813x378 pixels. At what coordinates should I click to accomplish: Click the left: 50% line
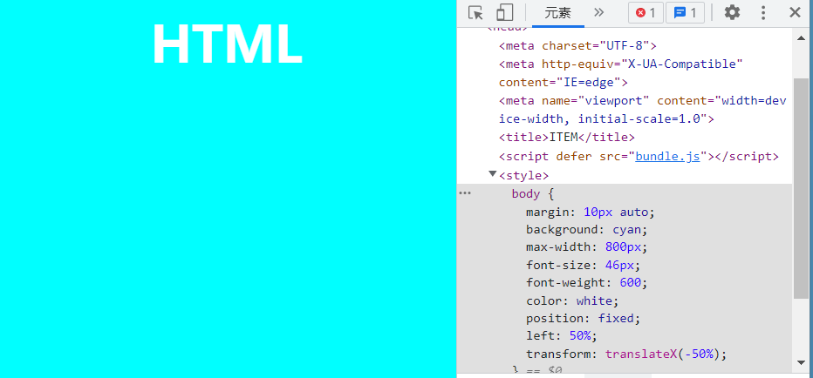(x=562, y=335)
